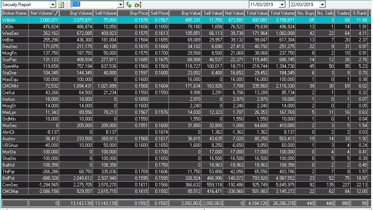Sort by Sell Value column header
This screenshot has width=373, height=210.
click(212, 13)
